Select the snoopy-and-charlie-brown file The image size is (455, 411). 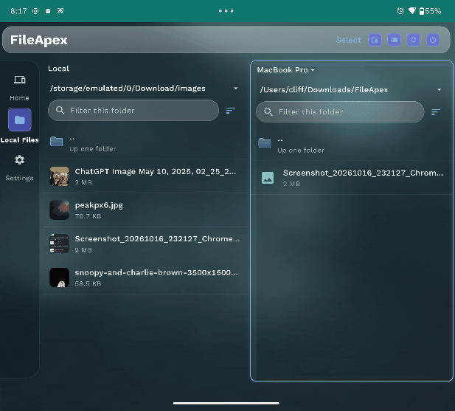[x=145, y=277]
